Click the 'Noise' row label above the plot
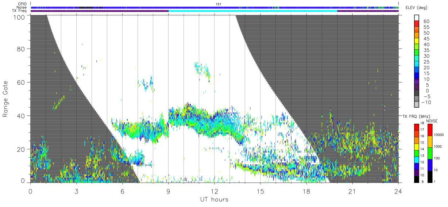 pyautogui.click(x=22, y=7)
